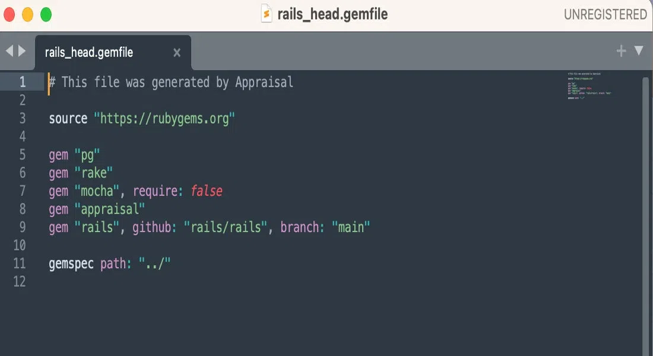Click the "main" branch string

(351, 227)
